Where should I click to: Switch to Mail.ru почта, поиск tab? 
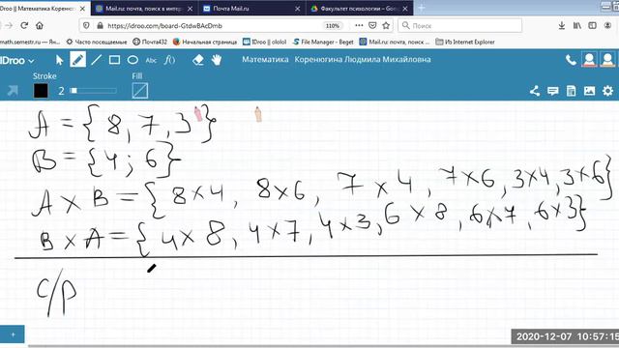point(144,9)
